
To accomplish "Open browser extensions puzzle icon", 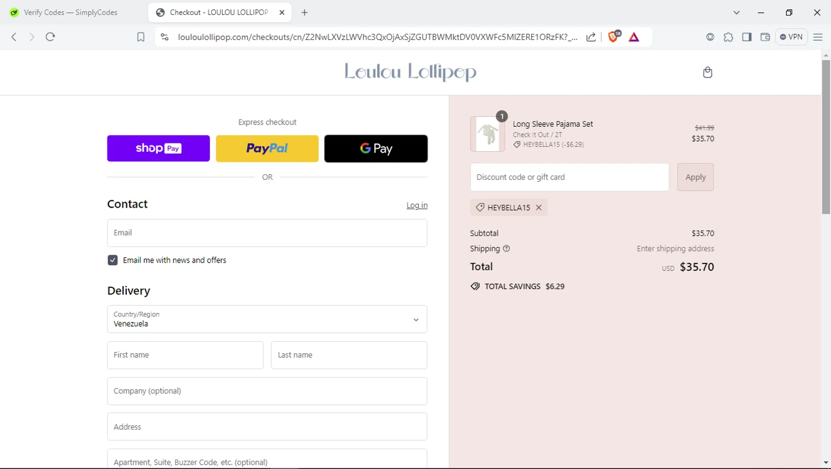I will (x=729, y=37).
